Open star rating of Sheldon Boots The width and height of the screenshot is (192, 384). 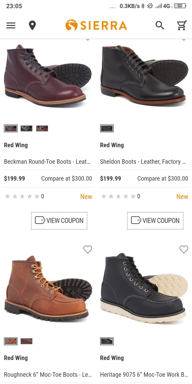(x=120, y=197)
